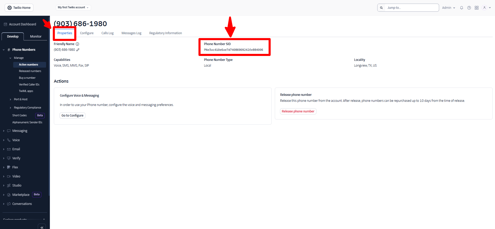The width and height of the screenshot is (495, 229).
Task: Click the Release phone number button
Action: 298,111
